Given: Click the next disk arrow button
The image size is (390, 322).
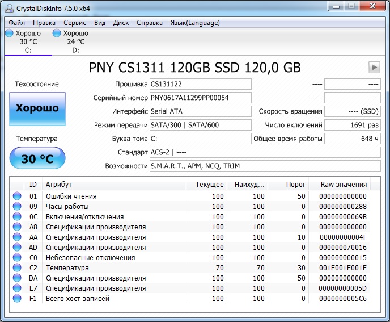Looking at the screenshot, I should pos(374,67).
